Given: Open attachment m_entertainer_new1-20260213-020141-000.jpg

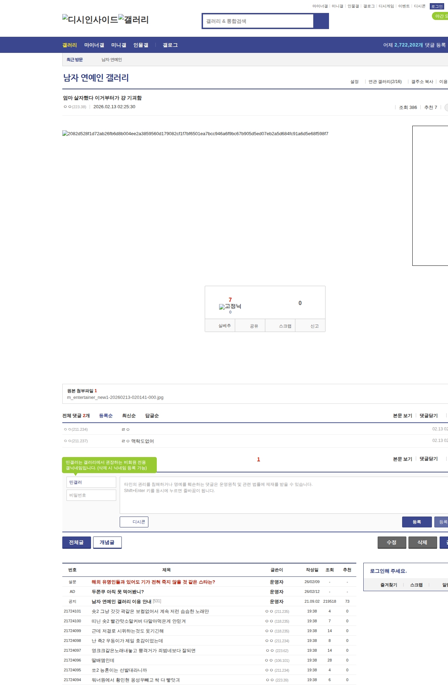Looking at the screenshot, I should tap(115, 397).
